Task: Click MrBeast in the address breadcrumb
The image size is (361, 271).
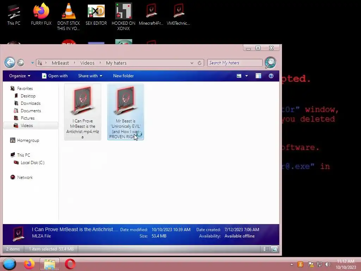Action: [x=60, y=63]
